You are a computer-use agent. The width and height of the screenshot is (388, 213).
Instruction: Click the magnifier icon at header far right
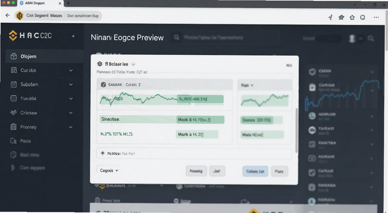371,38
